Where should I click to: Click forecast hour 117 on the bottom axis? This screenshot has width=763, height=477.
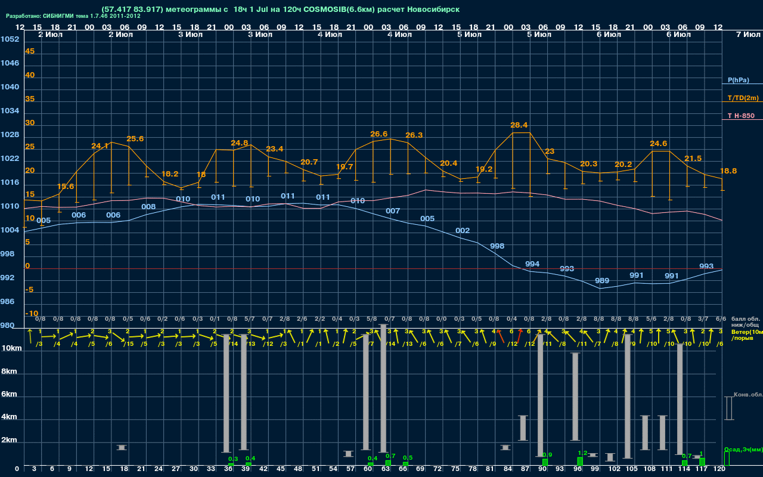702,469
